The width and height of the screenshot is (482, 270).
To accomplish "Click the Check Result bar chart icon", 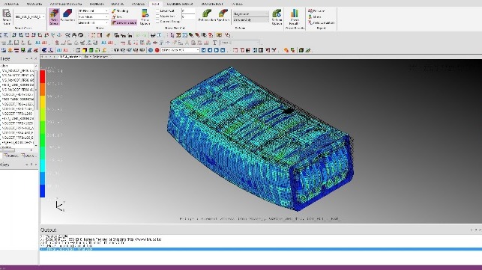I will (x=294, y=17).
